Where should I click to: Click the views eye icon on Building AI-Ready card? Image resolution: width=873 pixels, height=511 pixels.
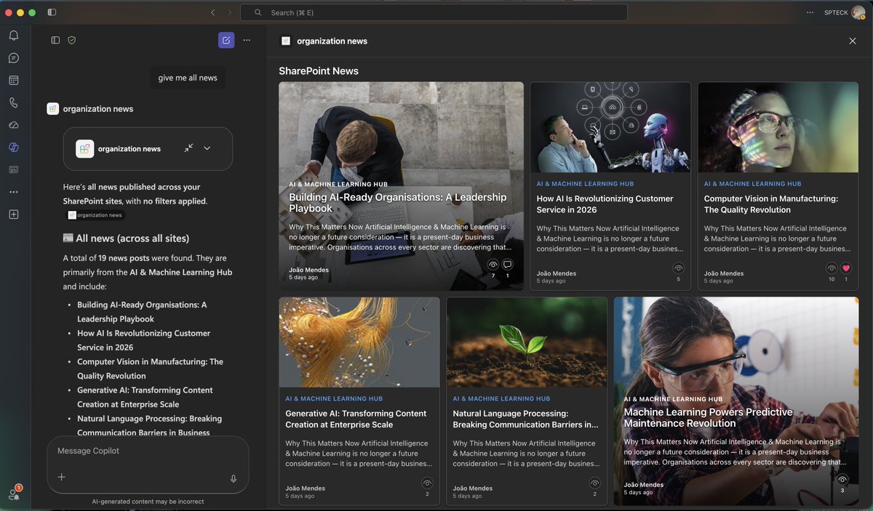click(x=493, y=265)
